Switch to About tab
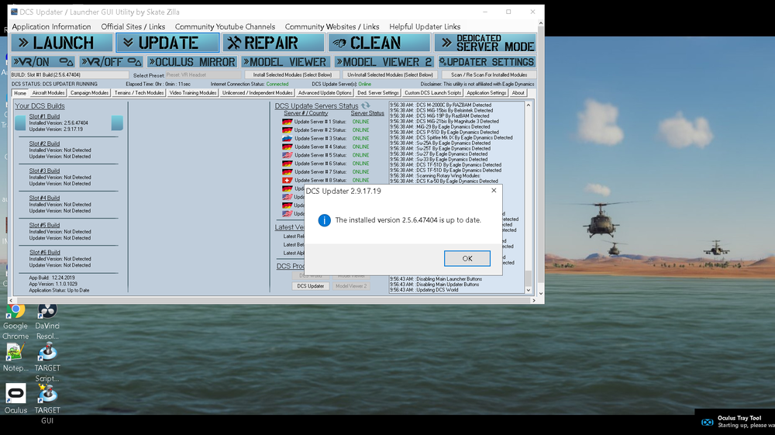This screenshot has height=435, width=775. pos(518,93)
